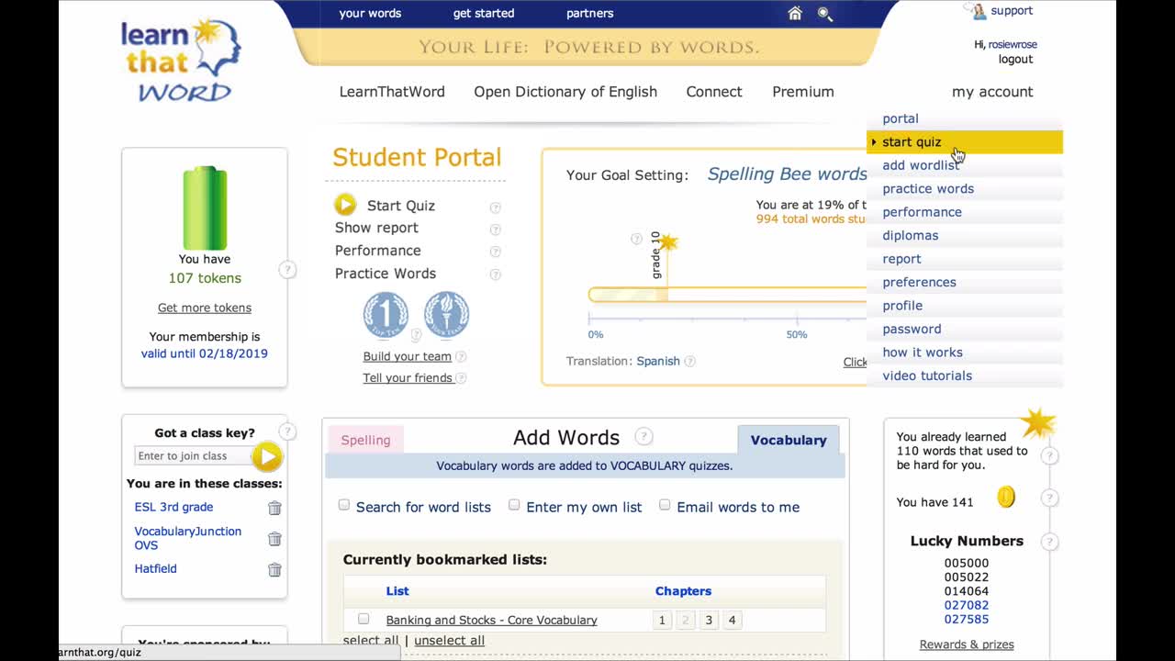Click help icon next to Practice Words

496,274
